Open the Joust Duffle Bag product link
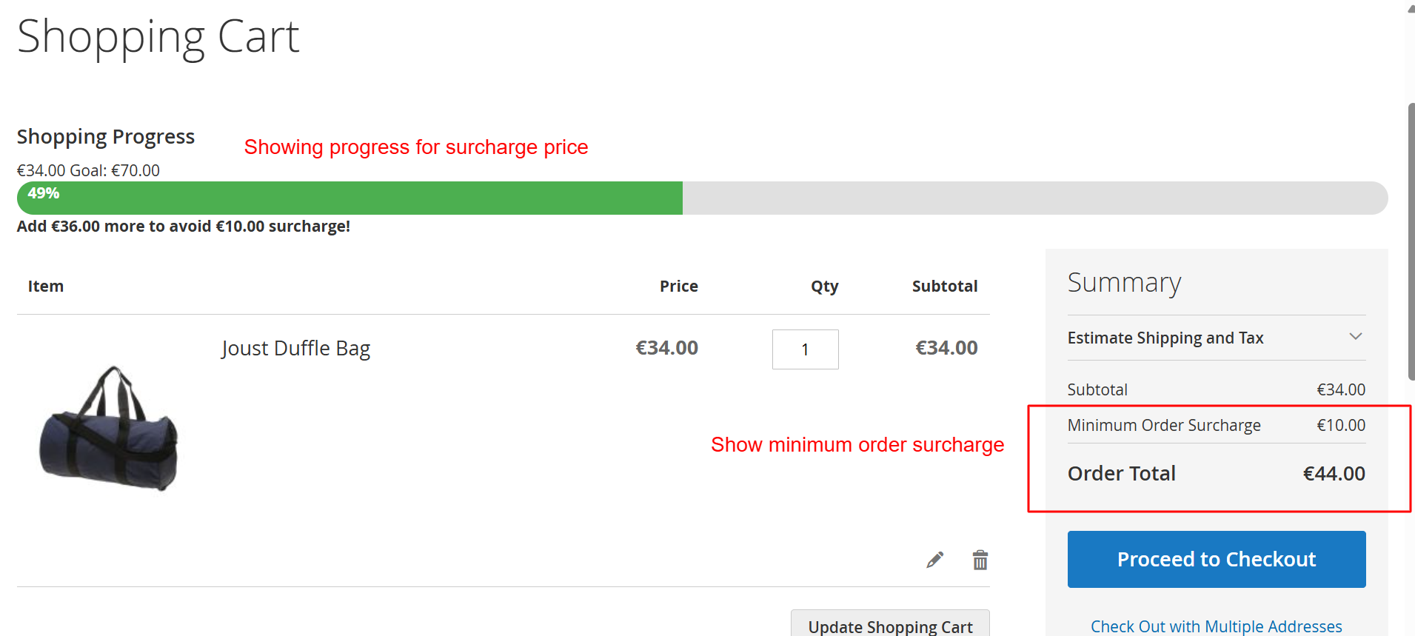 coord(295,348)
